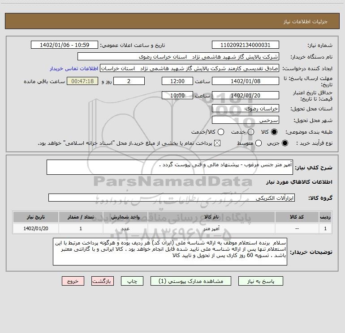345x333 pixels.
Task: Click response deadline date 1402/01/08 field
Action: [x=246, y=81]
